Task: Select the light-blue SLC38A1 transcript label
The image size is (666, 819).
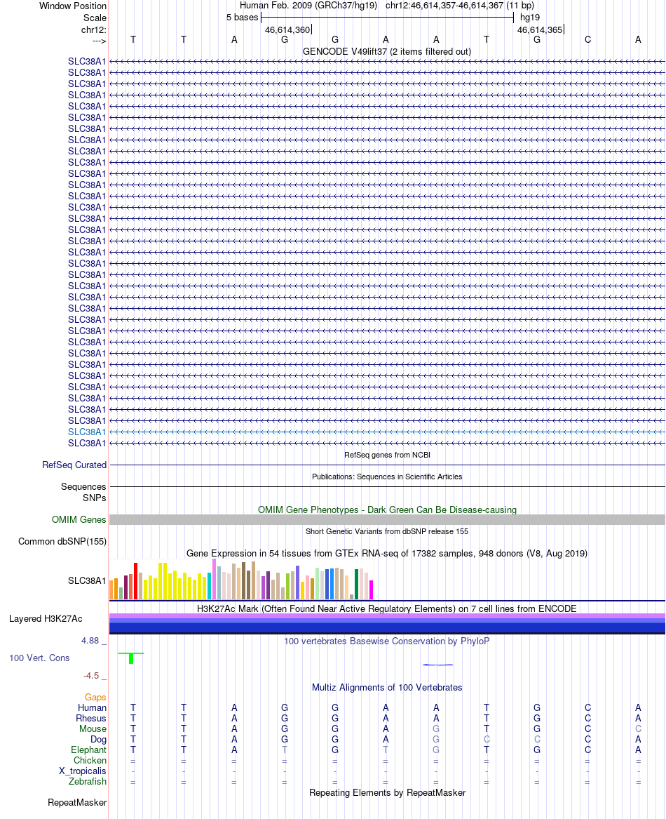Action: point(87,432)
